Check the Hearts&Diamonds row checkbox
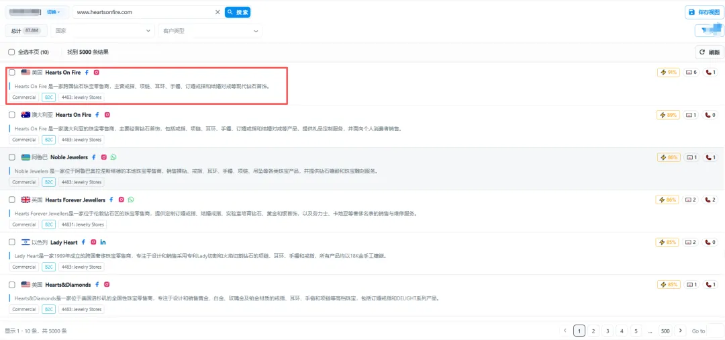This screenshot has height=340, width=725. point(12,284)
